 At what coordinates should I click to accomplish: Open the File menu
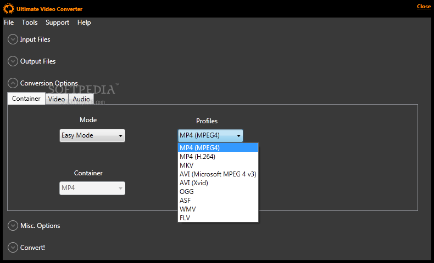coord(9,22)
